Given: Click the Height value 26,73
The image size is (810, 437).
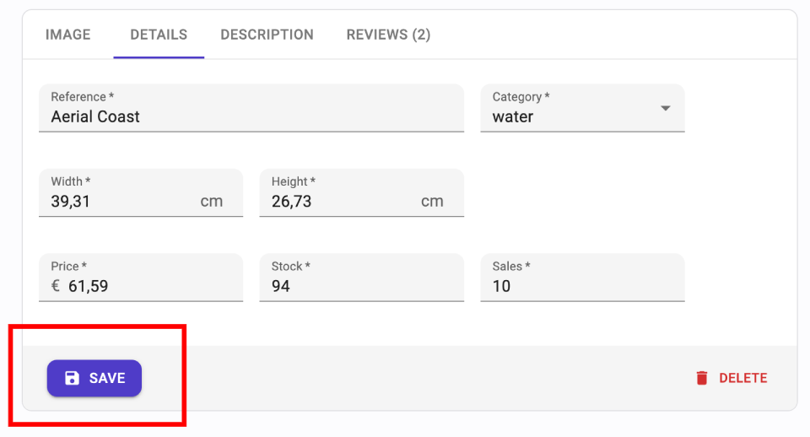Looking at the screenshot, I should (x=337, y=202).
